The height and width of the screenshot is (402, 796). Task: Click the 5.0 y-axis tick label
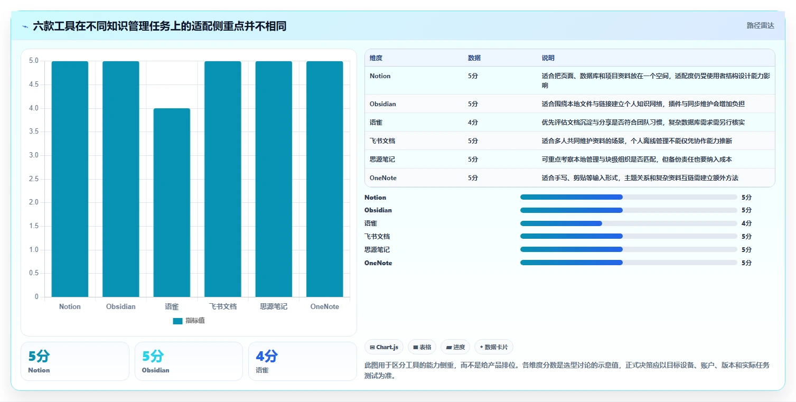tap(33, 61)
